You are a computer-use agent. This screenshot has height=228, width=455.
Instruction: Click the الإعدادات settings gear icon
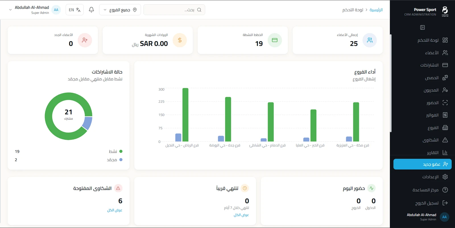tap(445, 177)
